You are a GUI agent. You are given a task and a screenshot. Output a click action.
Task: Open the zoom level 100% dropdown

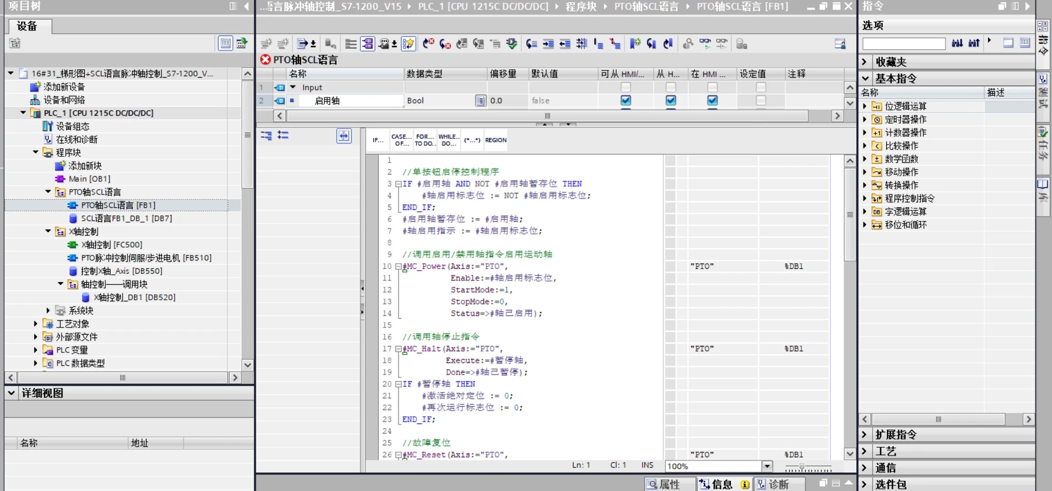[767, 466]
